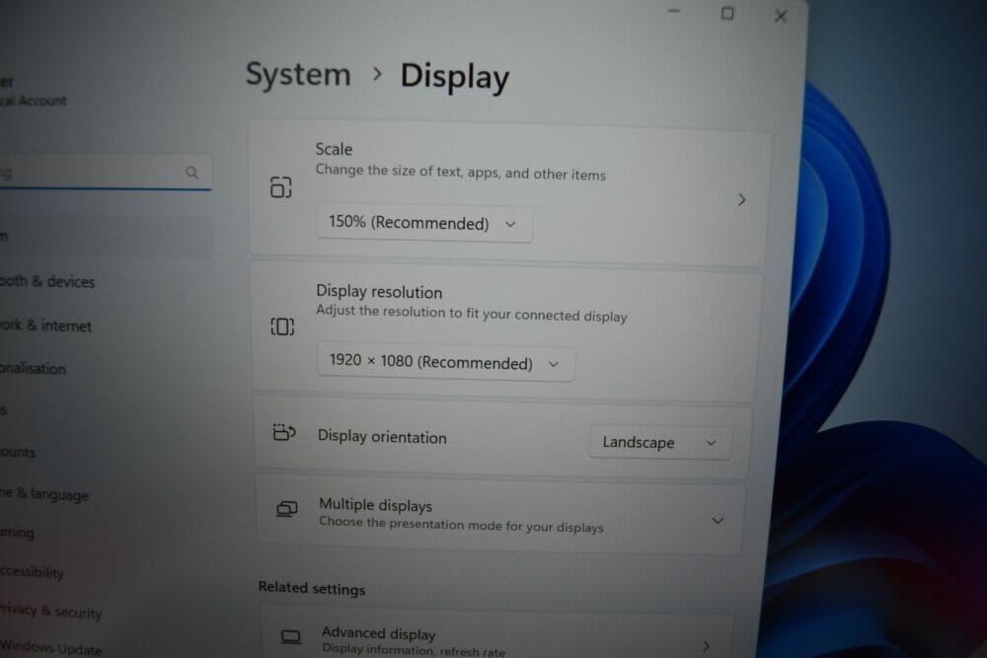This screenshot has width=987, height=658.
Task: Open Accounts in sidebar
Action: [x=18, y=452]
